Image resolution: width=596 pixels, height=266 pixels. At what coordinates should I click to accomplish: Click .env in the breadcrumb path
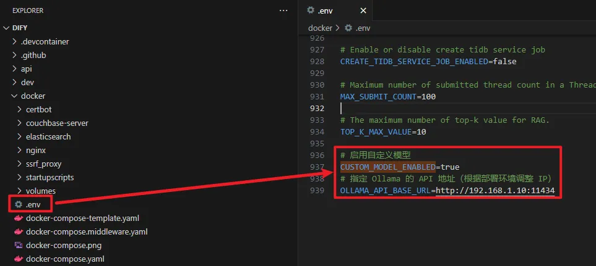(364, 28)
